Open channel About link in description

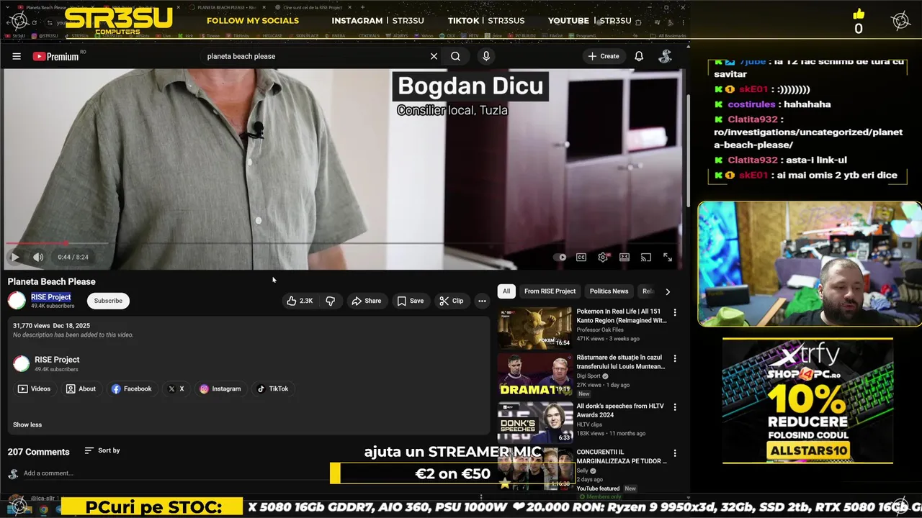[x=81, y=388]
